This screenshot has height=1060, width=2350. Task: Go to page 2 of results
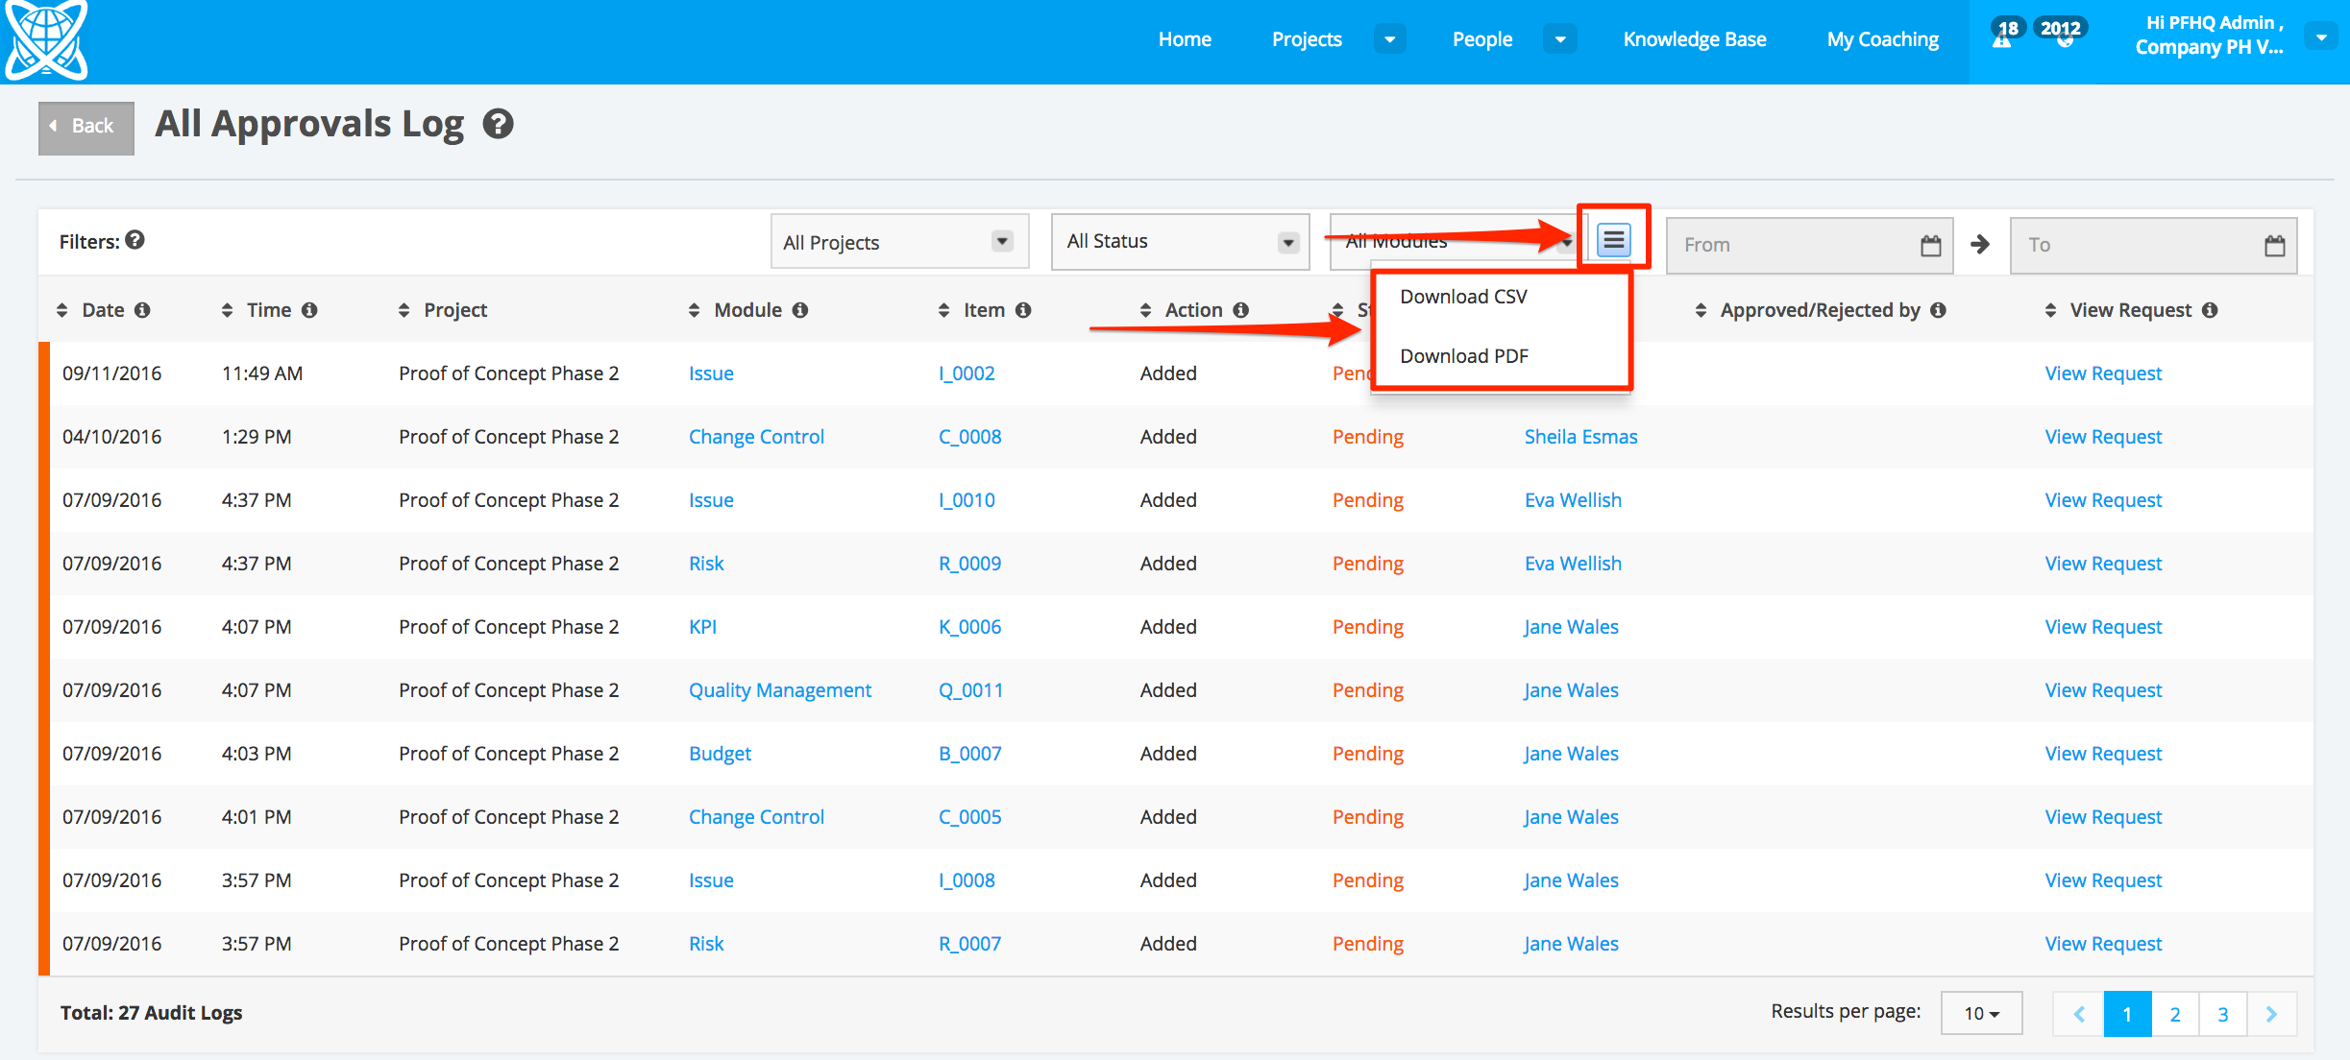pos(2175,1014)
